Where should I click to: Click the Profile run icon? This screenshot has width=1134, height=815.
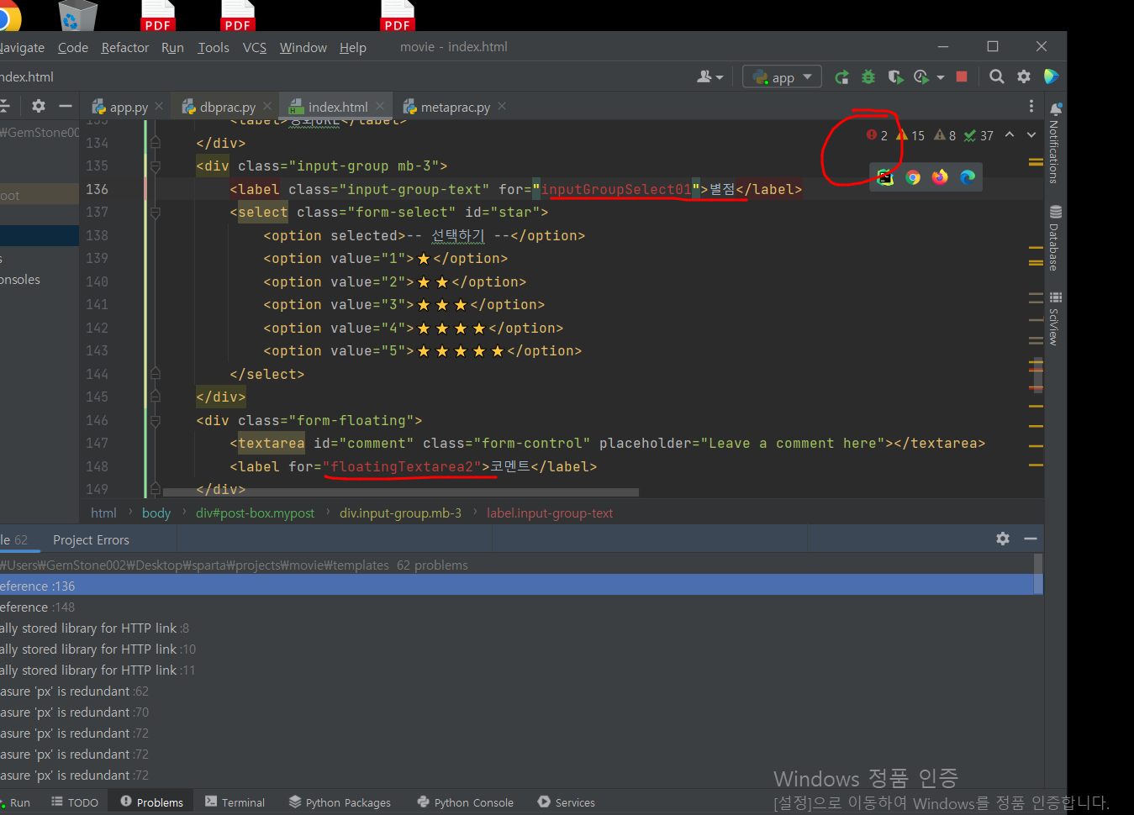(921, 77)
